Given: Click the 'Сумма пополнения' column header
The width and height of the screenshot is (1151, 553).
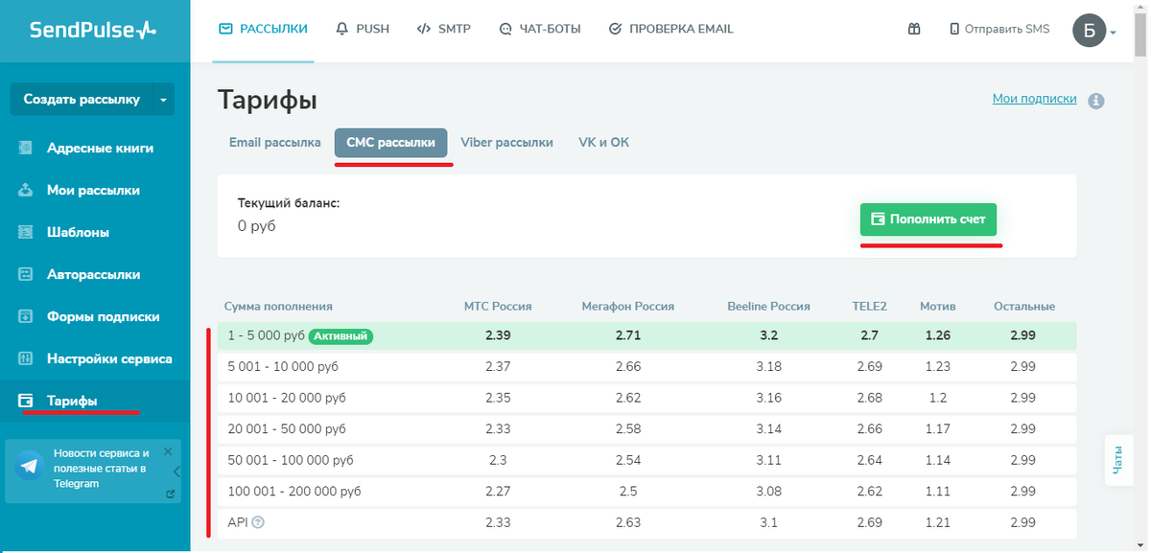Looking at the screenshot, I should [278, 307].
